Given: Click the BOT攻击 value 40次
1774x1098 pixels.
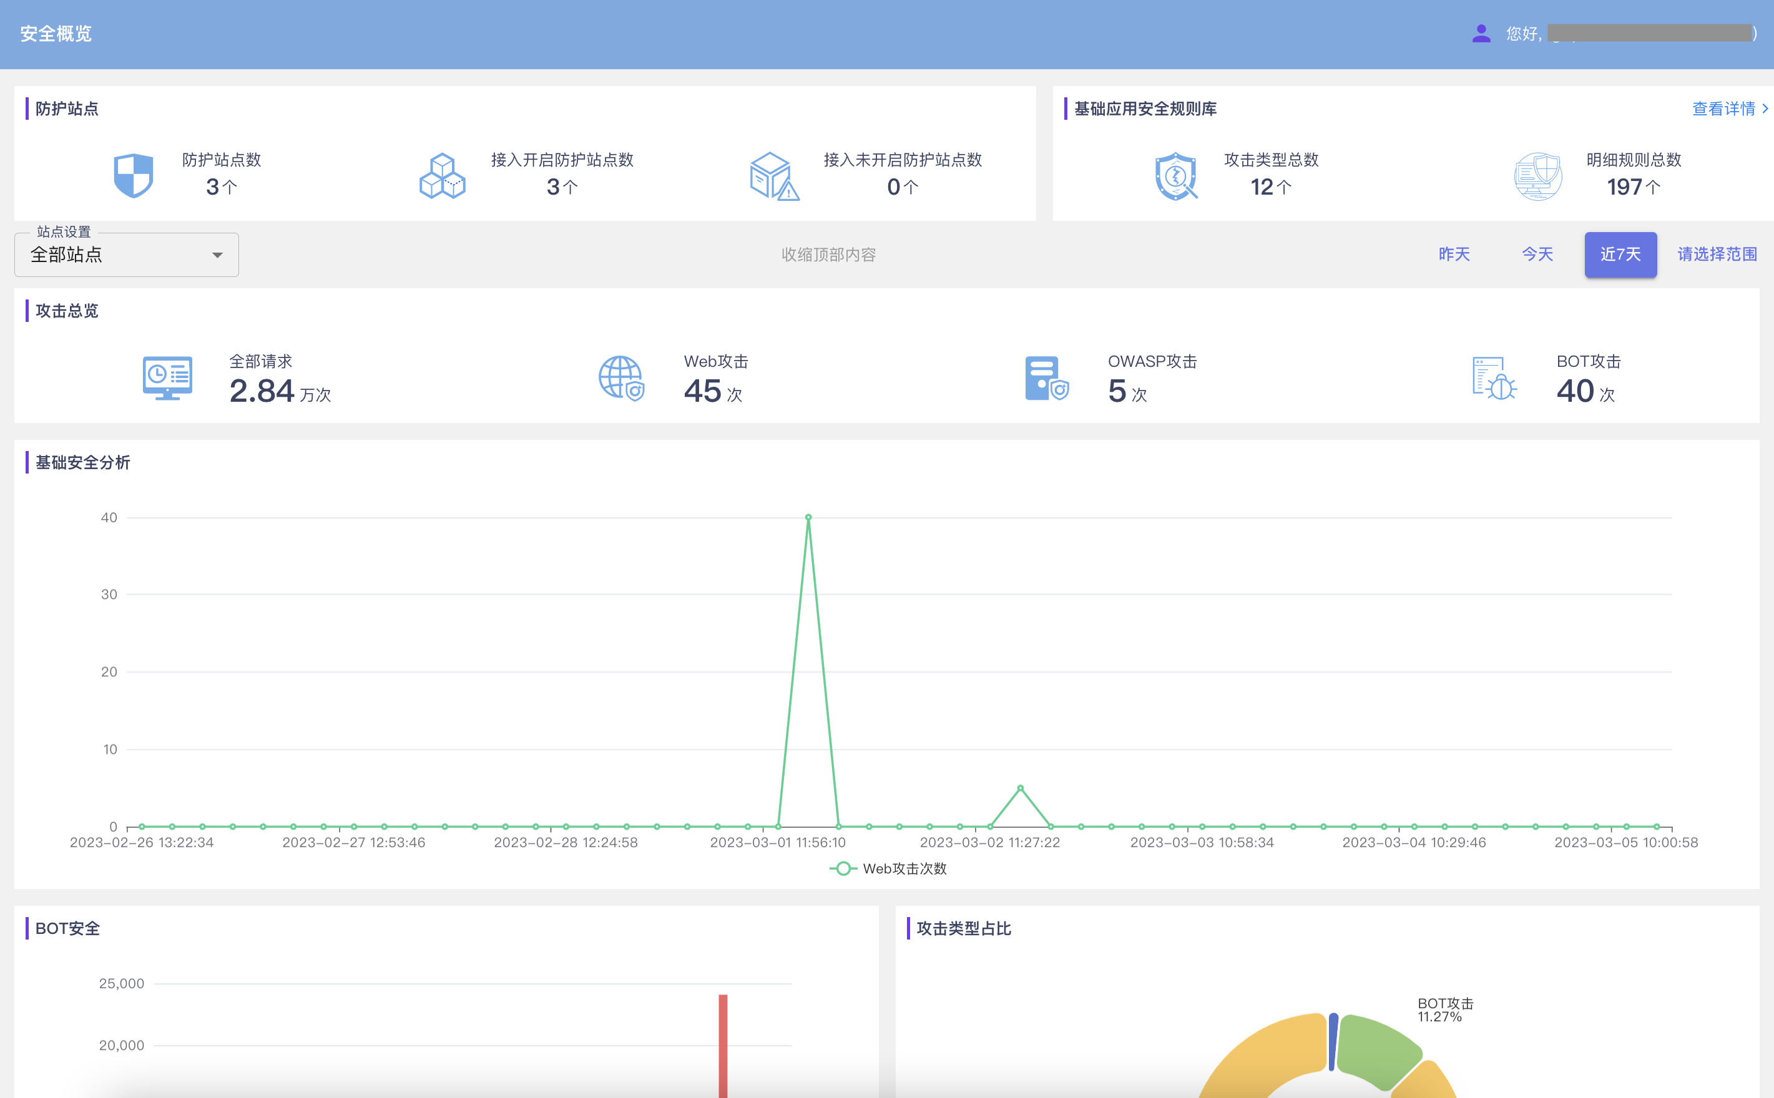Looking at the screenshot, I should (x=1586, y=391).
